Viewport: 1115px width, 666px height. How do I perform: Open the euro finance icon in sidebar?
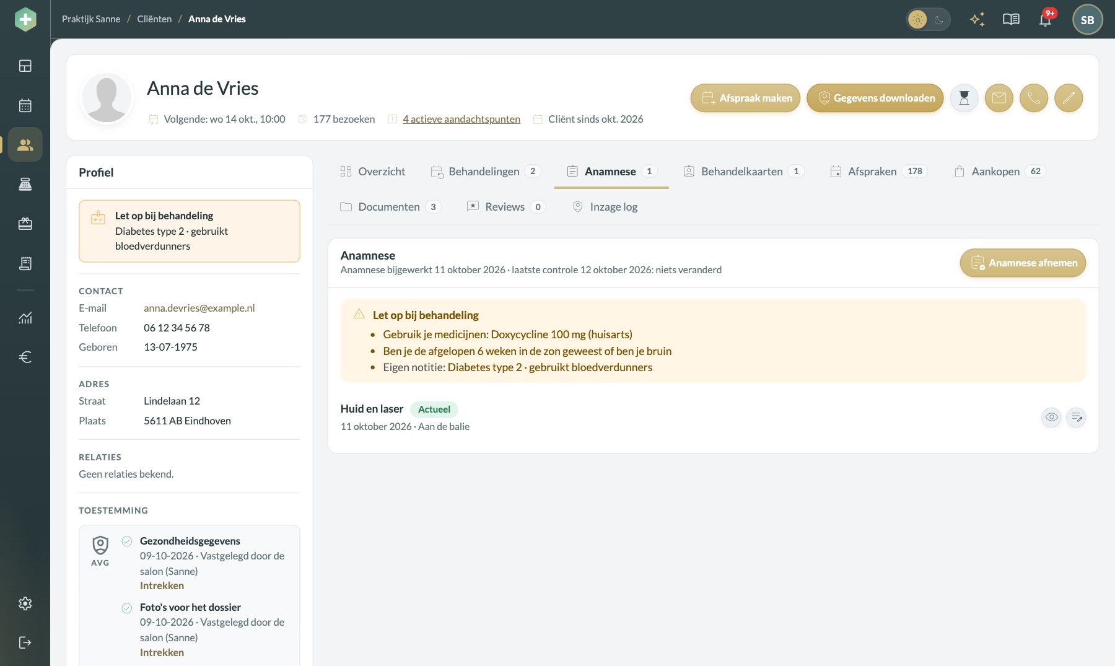pyautogui.click(x=25, y=357)
